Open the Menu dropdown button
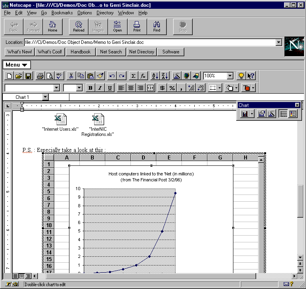This screenshot has width=306, height=289. (16, 65)
